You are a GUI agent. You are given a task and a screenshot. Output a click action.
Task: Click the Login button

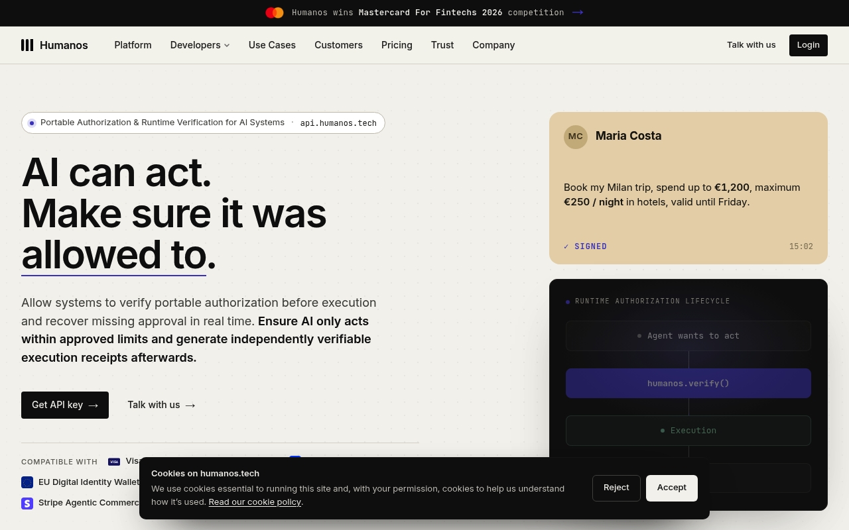tap(809, 45)
